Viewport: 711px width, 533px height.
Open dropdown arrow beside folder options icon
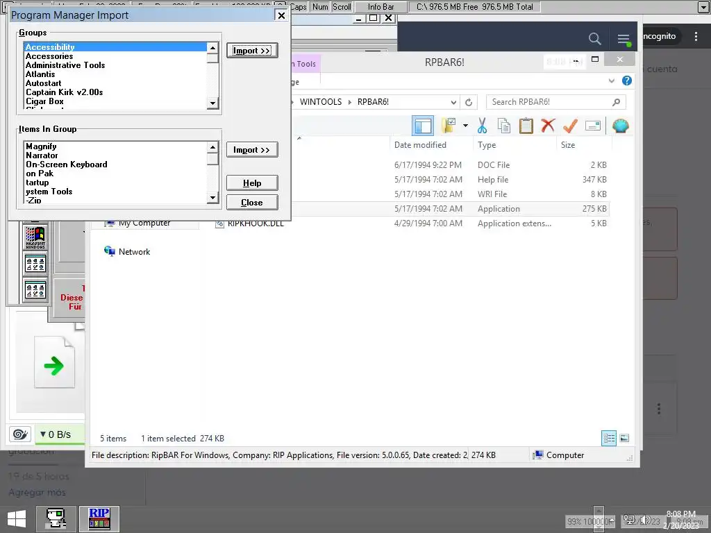coord(465,126)
